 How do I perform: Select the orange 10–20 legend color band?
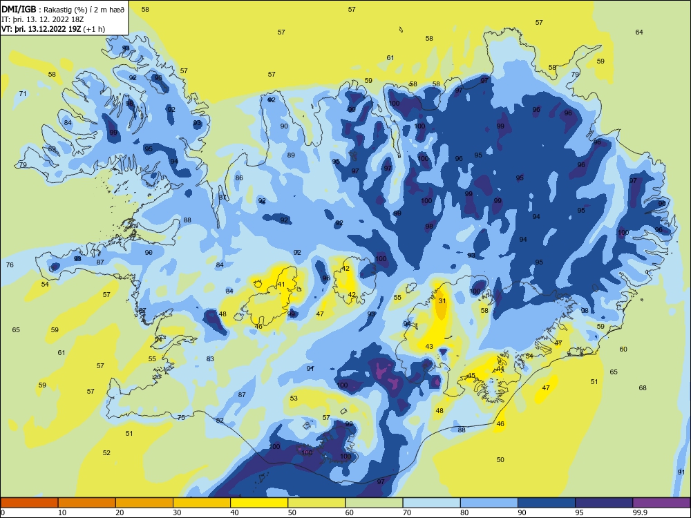[87, 503]
